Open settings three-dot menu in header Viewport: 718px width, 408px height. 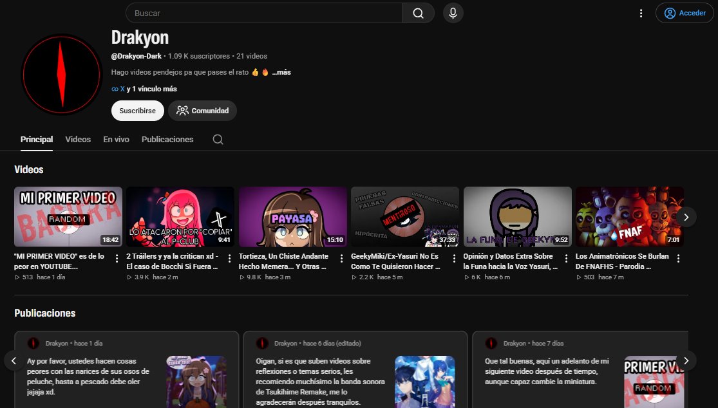click(641, 14)
